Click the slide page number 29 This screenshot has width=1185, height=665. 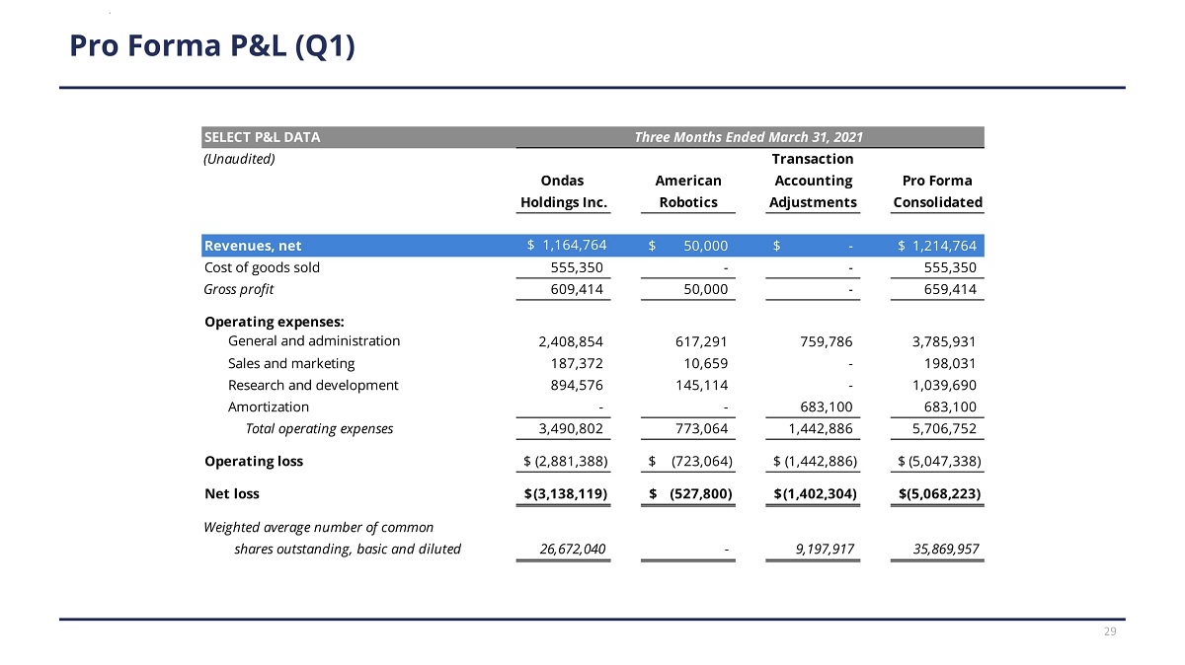(1110, 631)
